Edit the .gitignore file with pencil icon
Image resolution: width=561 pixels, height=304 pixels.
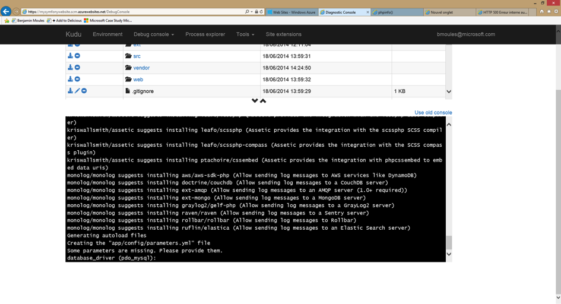pos(77,91)
